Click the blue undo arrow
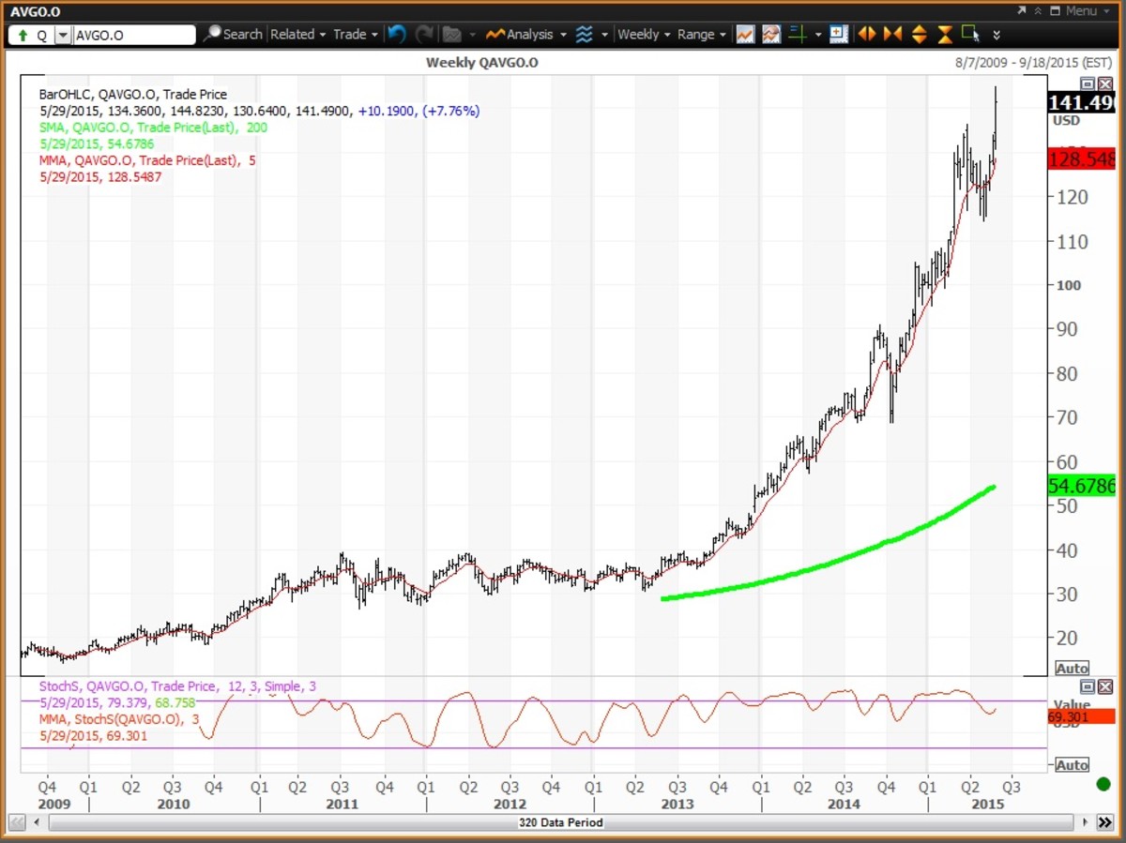Image resolution: width=1126 pixels, height=843 pixels. (396, 35)
